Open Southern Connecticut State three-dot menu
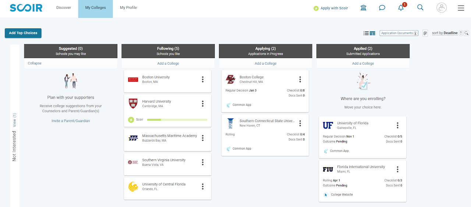 [300, 123]
